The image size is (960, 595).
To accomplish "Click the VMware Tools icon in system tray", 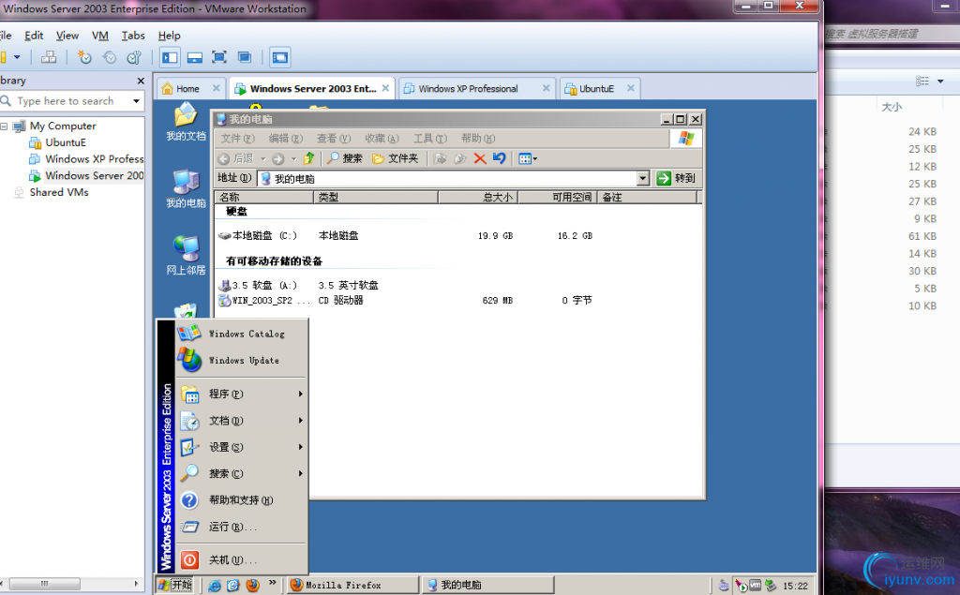I will (x=756, y=584).
